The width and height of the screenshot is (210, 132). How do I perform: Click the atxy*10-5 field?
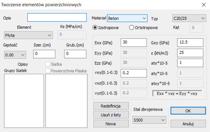(190, 83)
